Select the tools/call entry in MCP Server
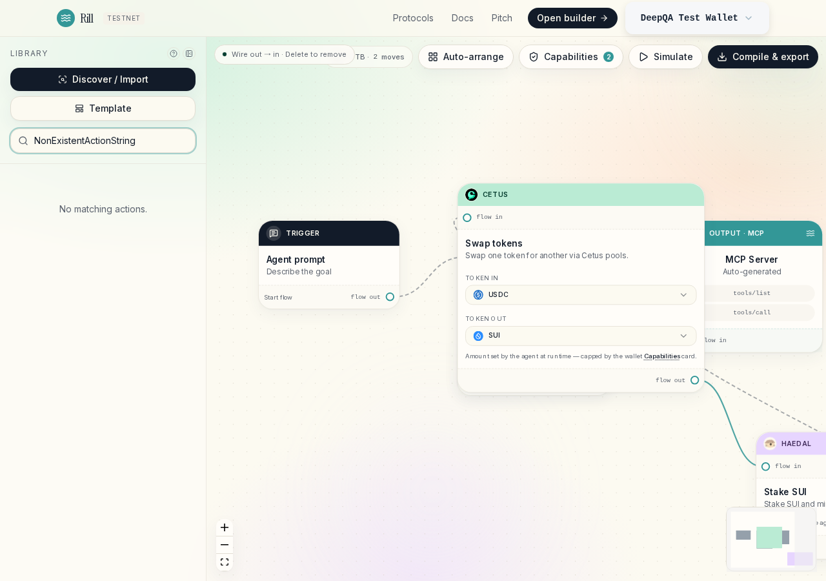 click(752, 312)
